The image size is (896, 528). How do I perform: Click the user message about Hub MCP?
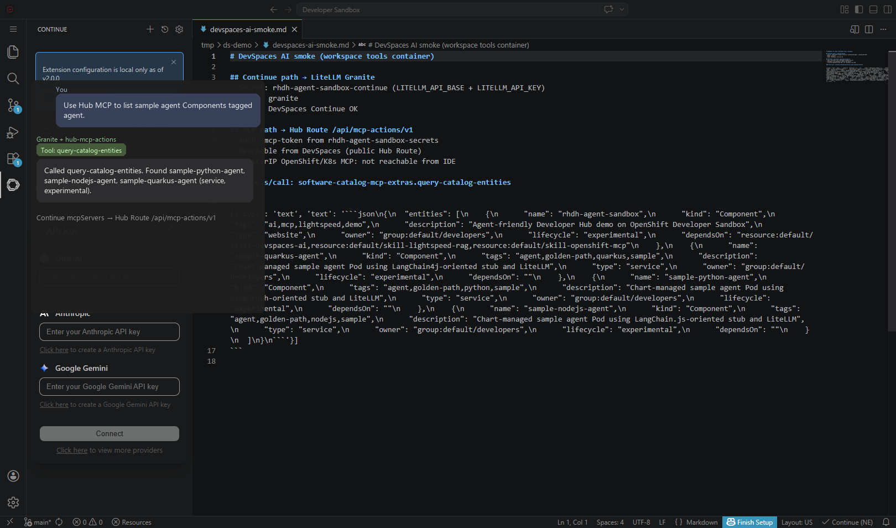point(158,110)
